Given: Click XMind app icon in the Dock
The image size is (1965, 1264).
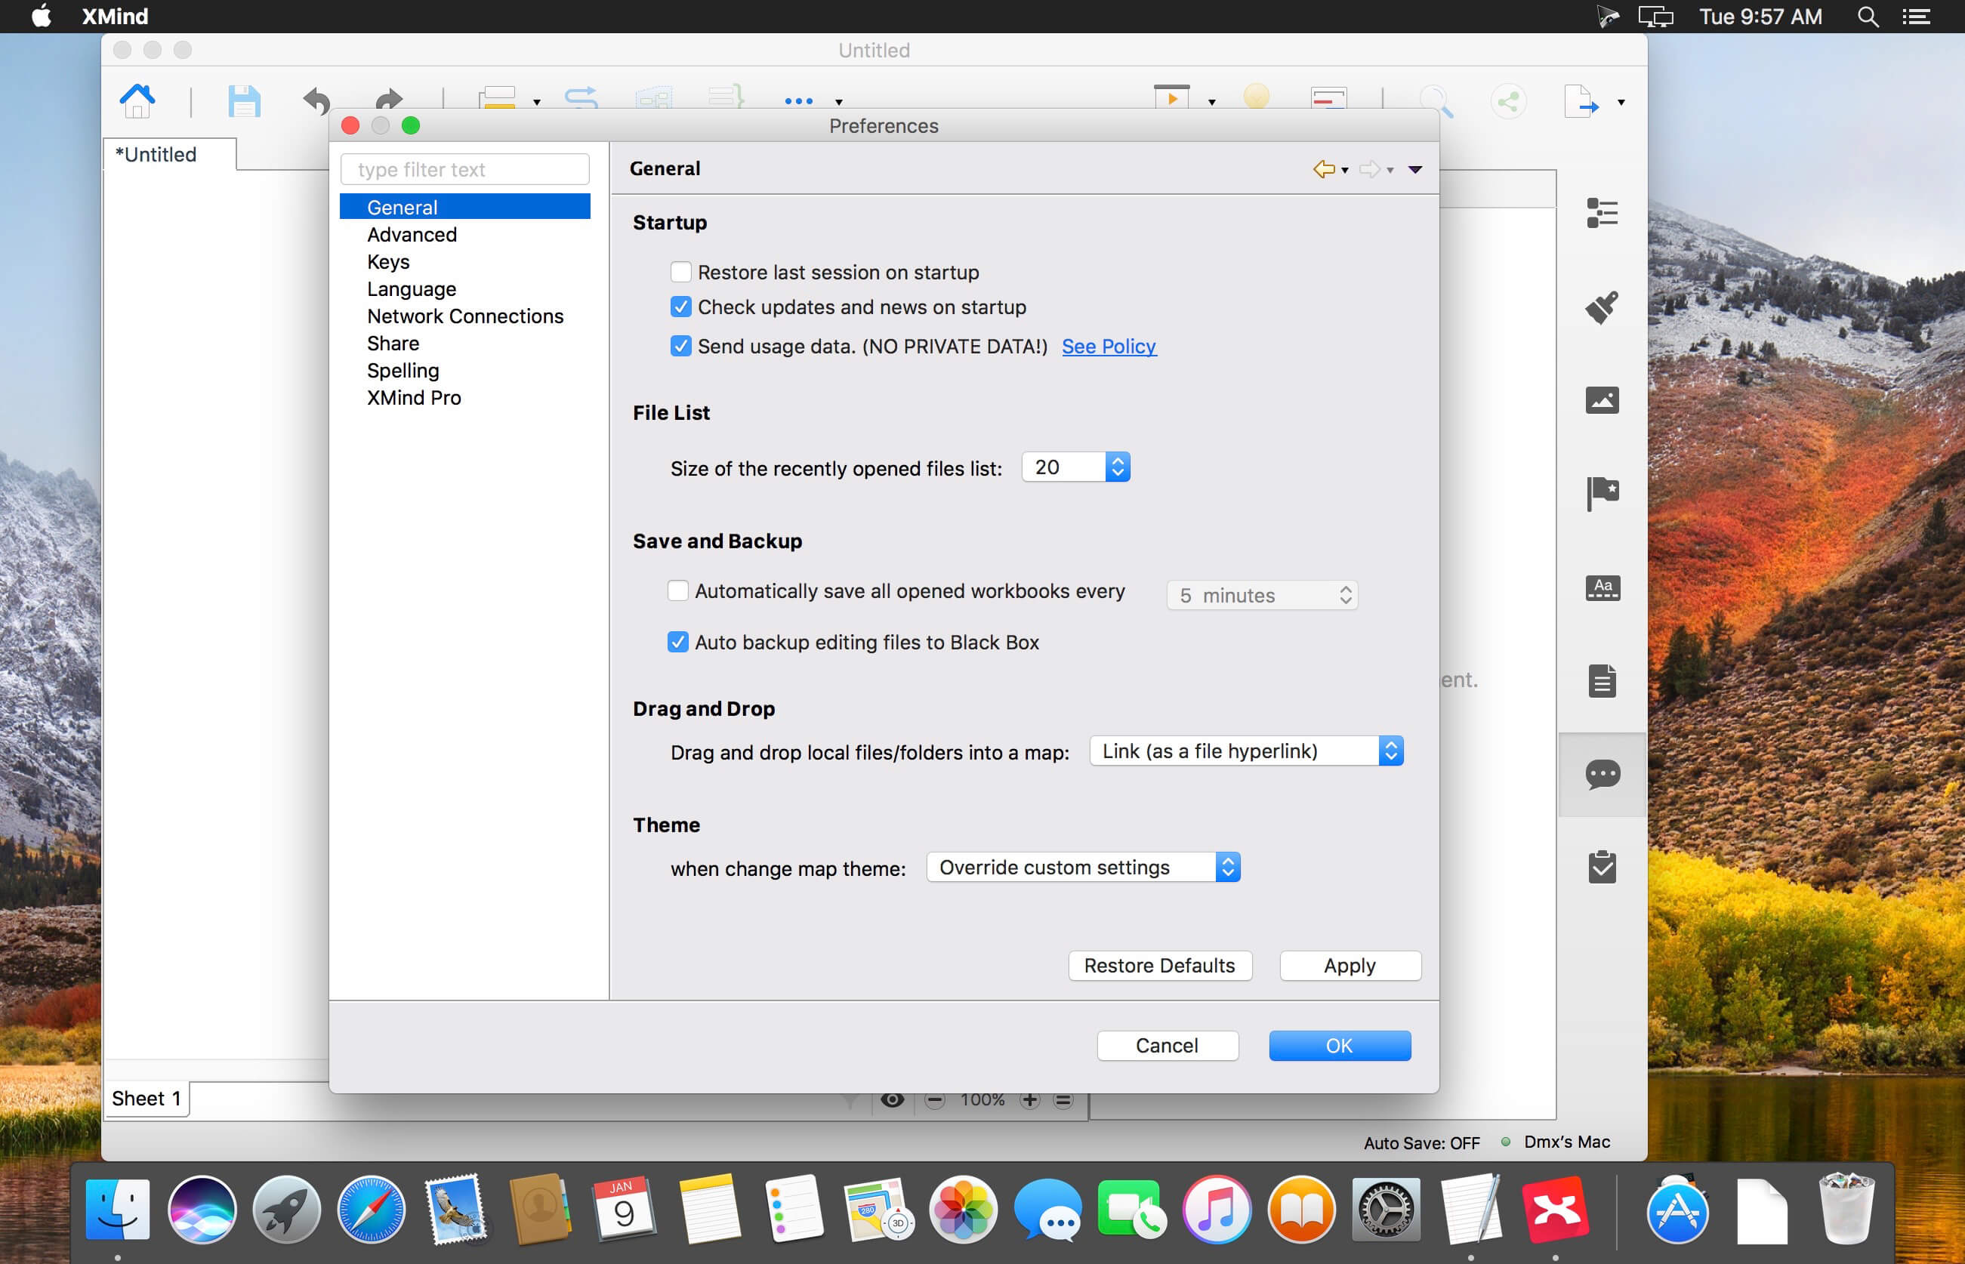Looking at the screenshot, I should coord(1555,1210).
